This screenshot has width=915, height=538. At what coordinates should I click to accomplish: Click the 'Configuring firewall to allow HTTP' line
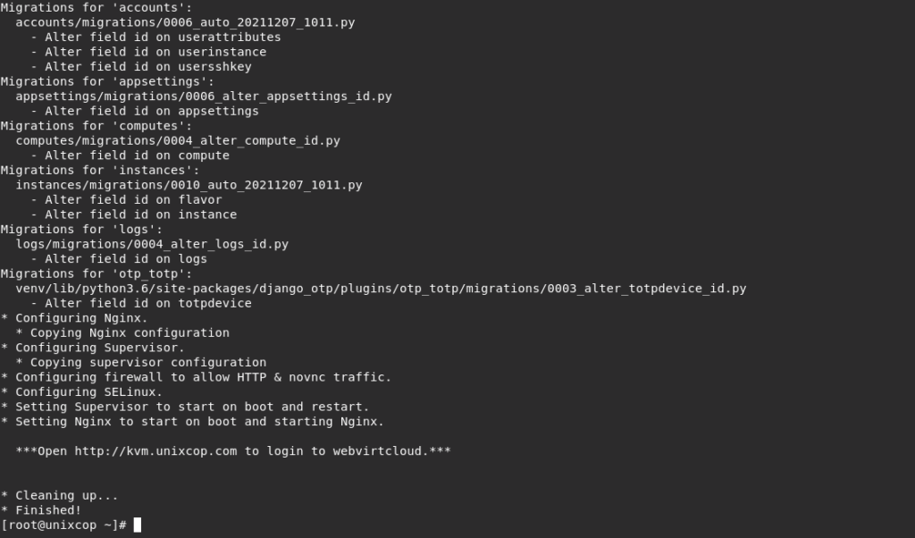(x=196, y=377)
